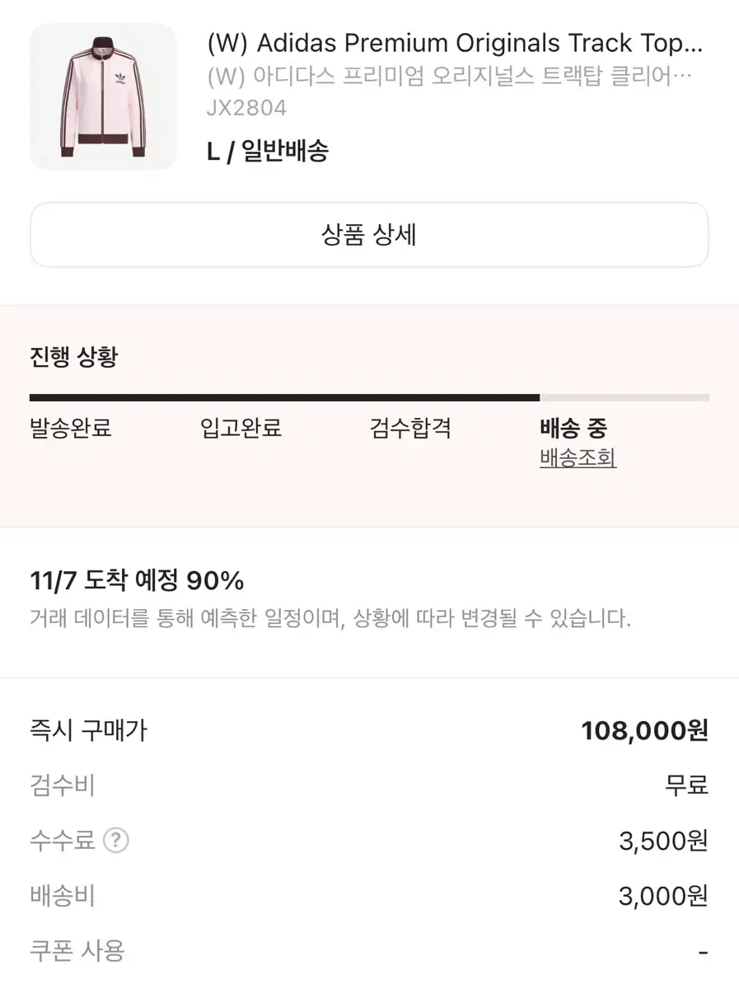The width and height of the screenshot is (739, 989).
Task: Click the 진행 상황 progress bar
Action: pos(369,398)
